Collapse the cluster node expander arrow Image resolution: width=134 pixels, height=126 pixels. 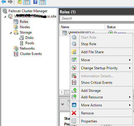5,17
